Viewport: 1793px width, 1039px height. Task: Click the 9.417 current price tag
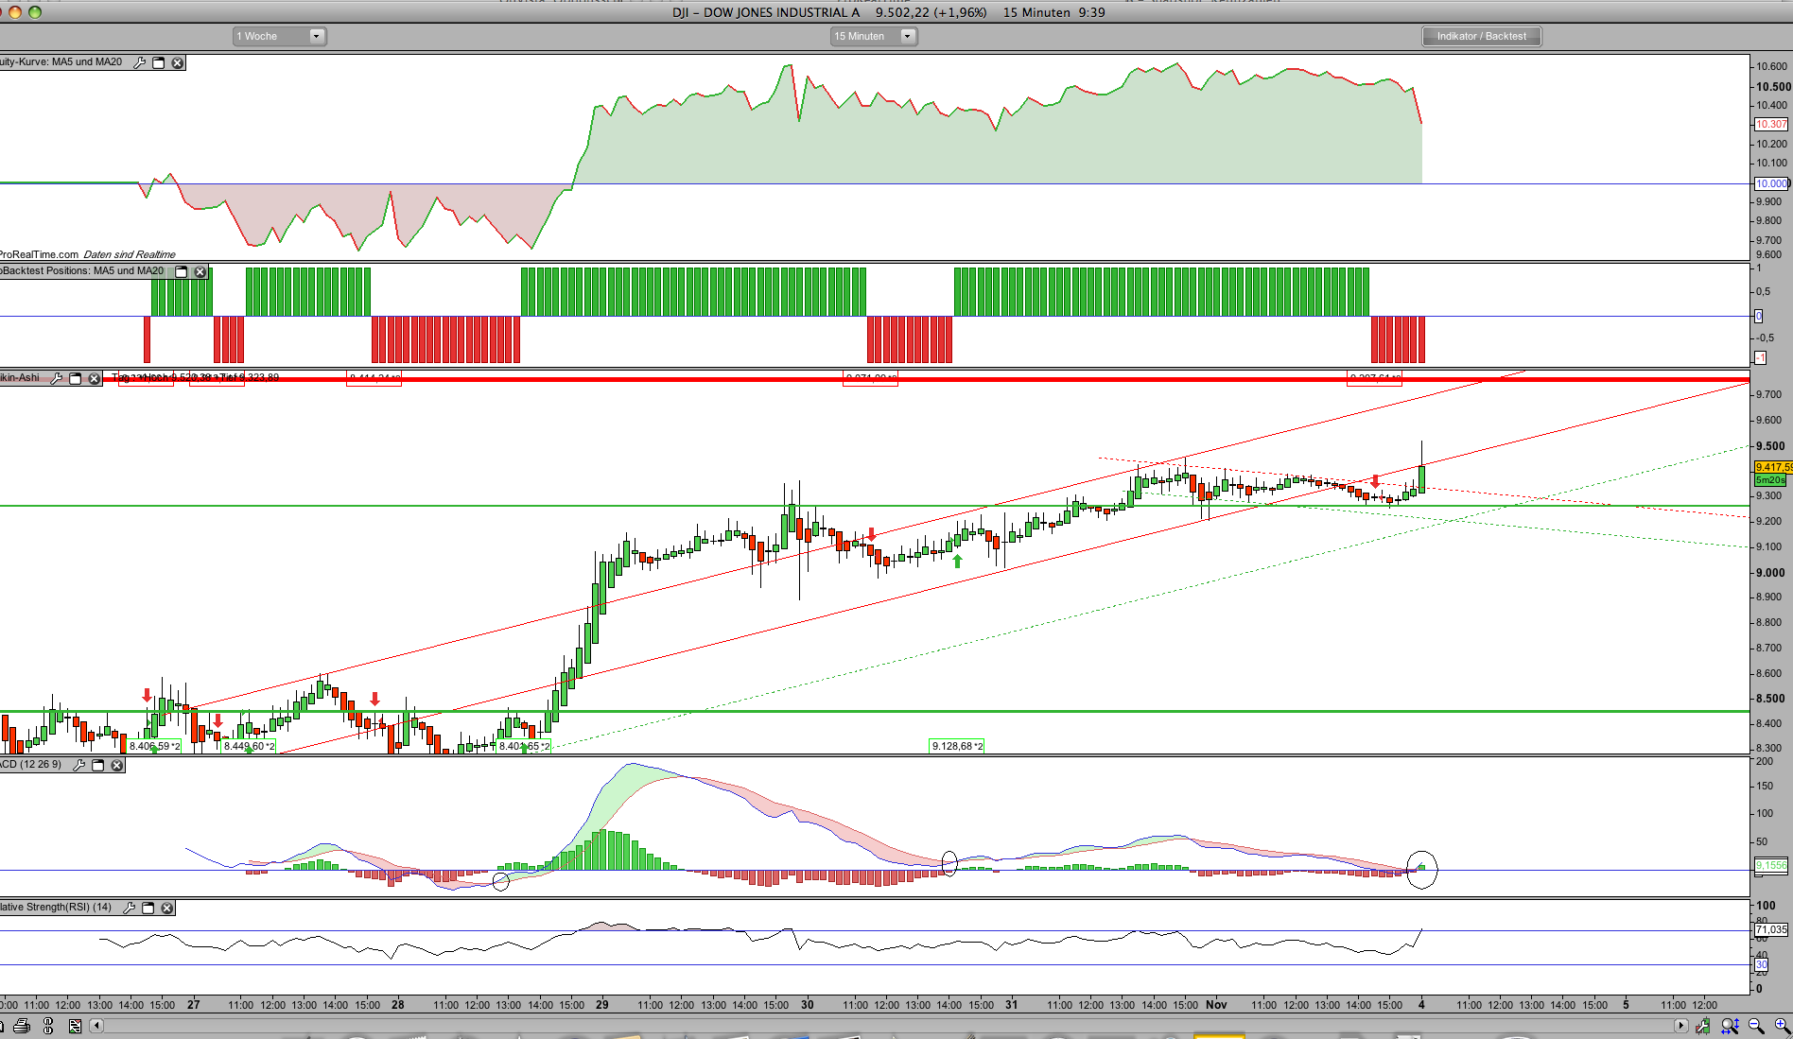(1773, 467)
